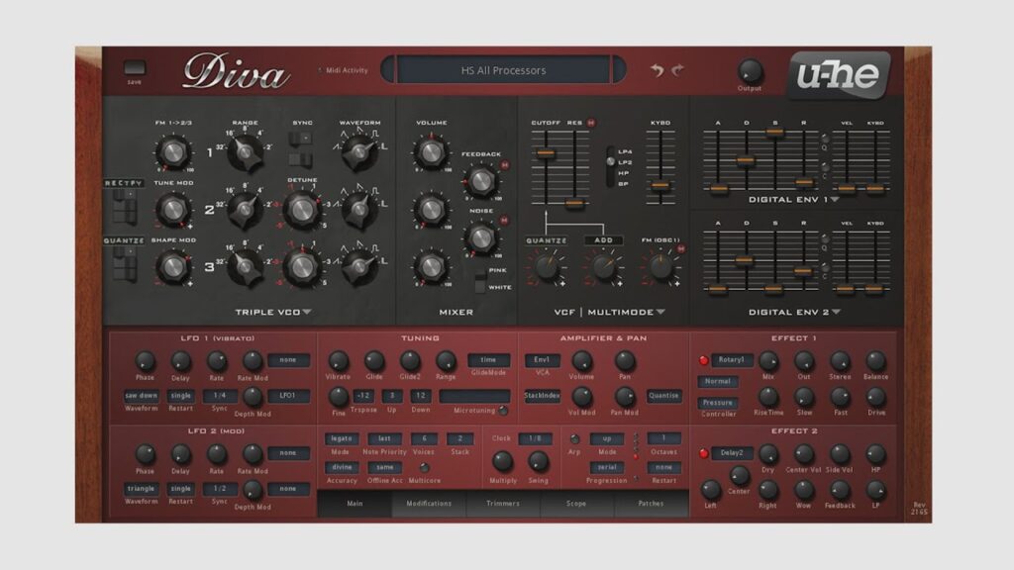Image resolution: width=1014 pixels, height=570 pixels.
Task: Open the Arp Progression 'serial' selector
Action: click(x=607, y=467)
